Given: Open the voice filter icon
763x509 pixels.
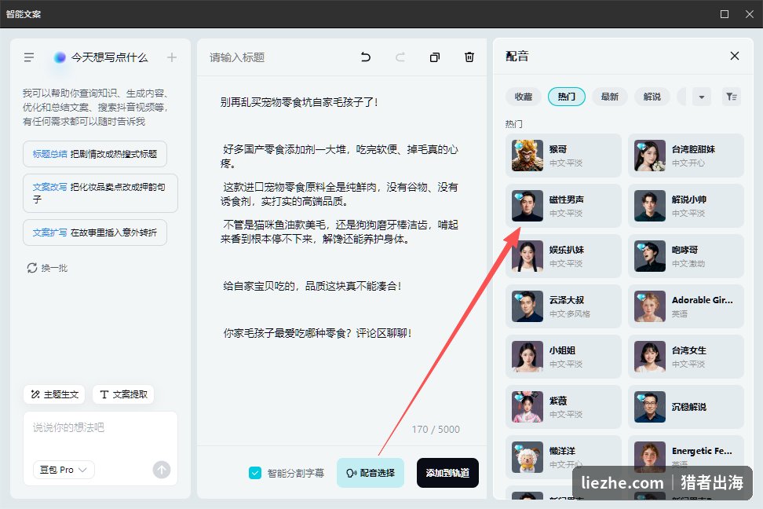Looking at the screenshot, I should click(732, 97).
